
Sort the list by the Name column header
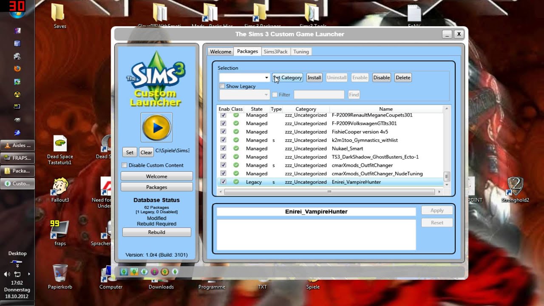[386, 109]
